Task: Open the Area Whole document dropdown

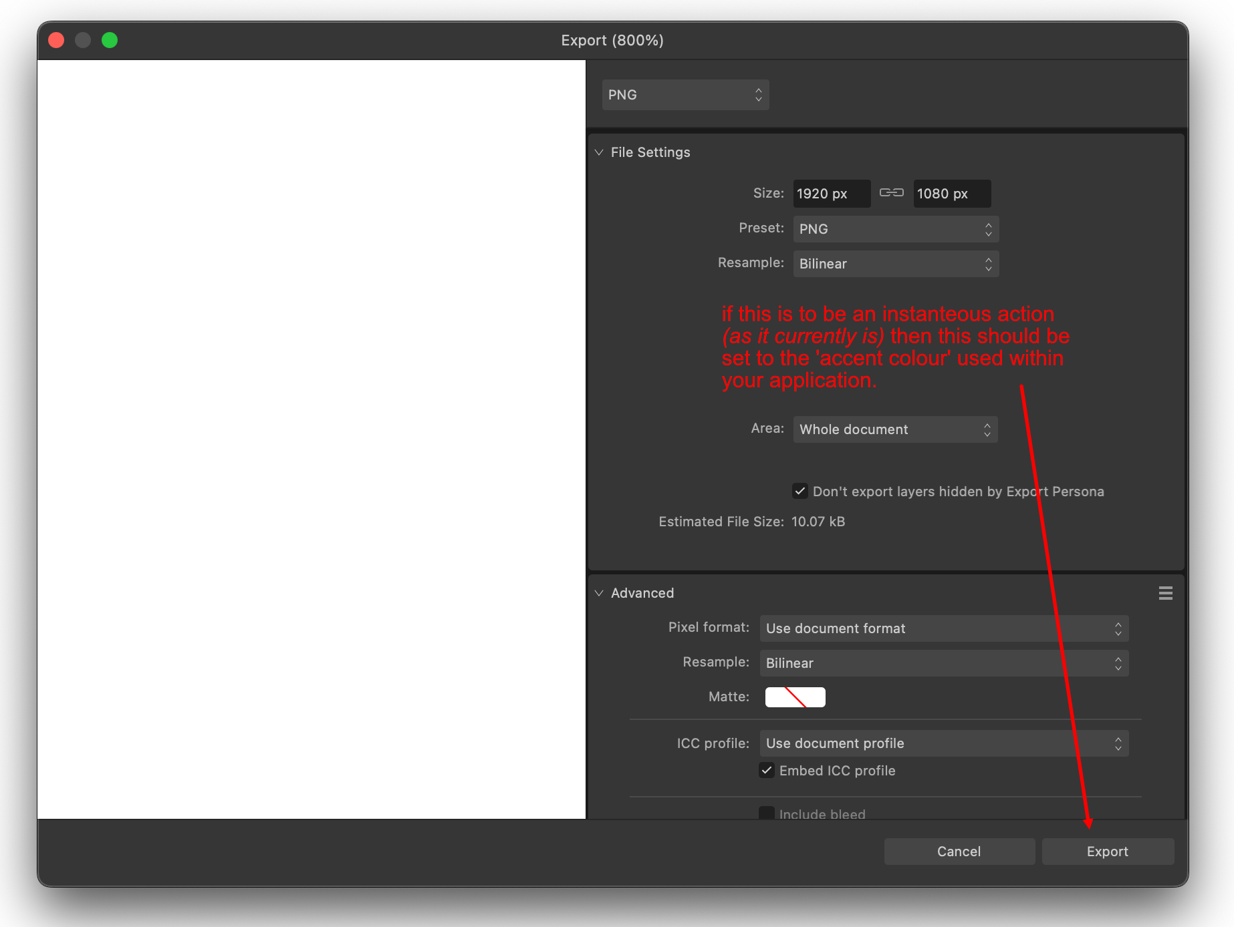Action: (895, 429)
